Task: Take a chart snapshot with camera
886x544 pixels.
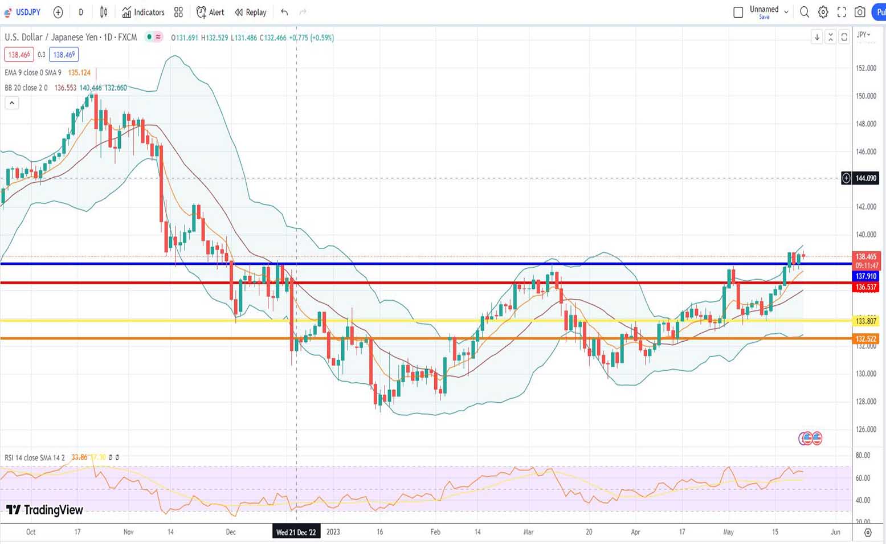Action: point(860,12)
